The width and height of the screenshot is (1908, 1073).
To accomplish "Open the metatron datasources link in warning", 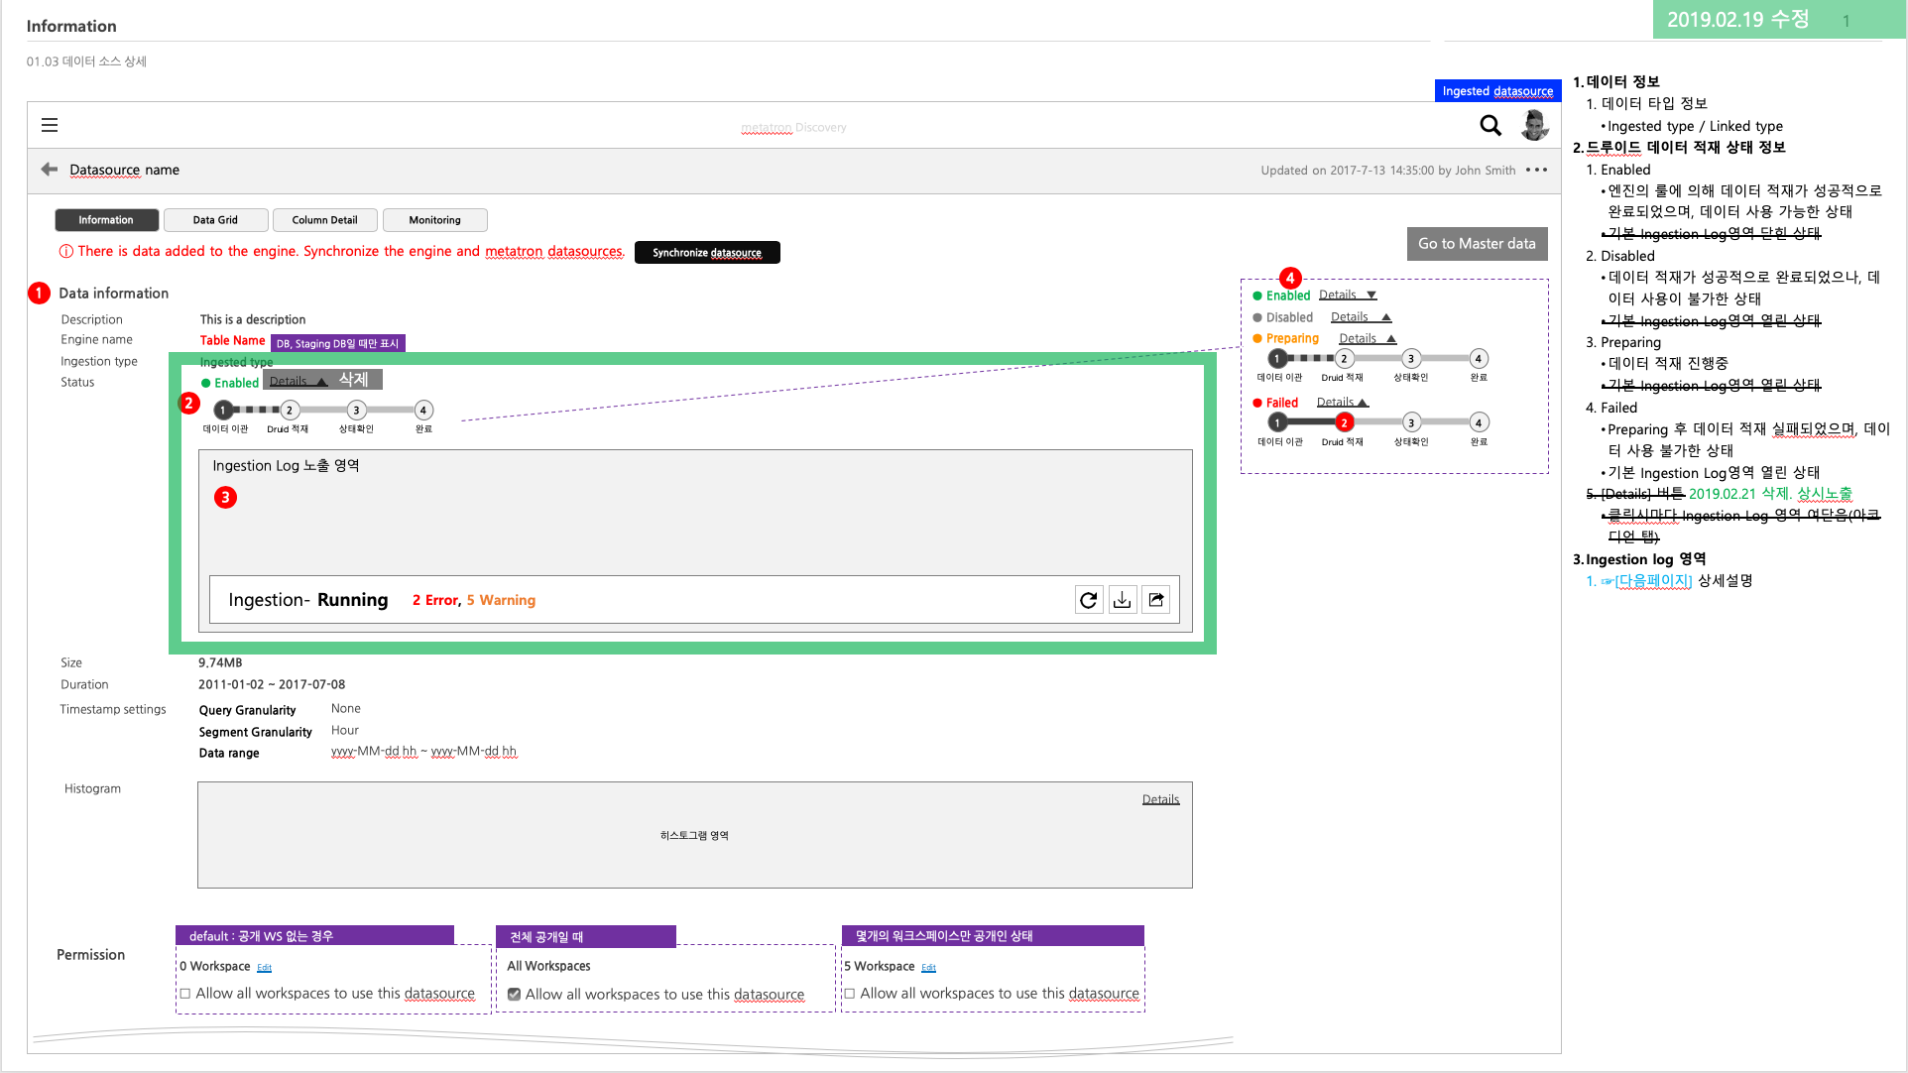I will click(x=555, y=251).
